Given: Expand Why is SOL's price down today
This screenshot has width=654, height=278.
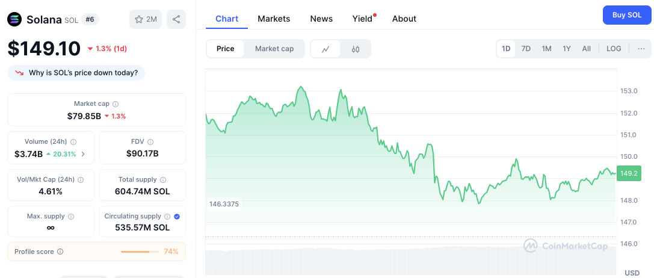Looking at the screenshot, I should (76, 73).
